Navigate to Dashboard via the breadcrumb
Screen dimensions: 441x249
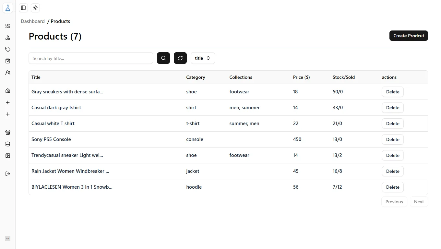[x=32, y=21]
